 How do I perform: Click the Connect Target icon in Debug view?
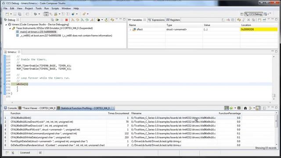click(x=52, y=20)
